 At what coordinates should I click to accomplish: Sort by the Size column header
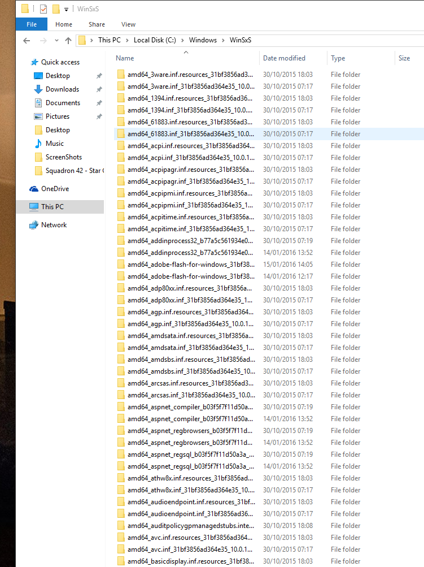coord(404,58)
